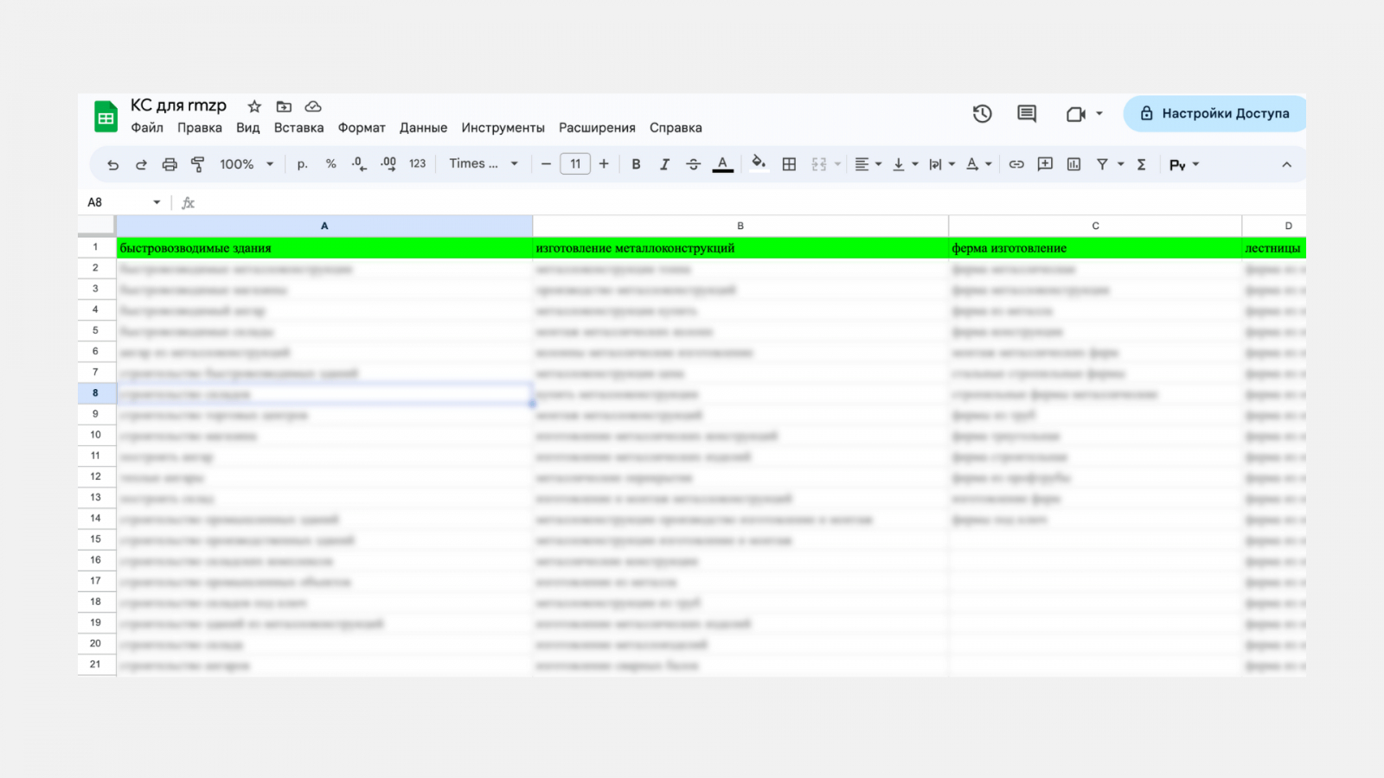Screen dimensions: 1384x778
Task: Open the input tools Ру dropdown
Action: tap(1184, 164)
